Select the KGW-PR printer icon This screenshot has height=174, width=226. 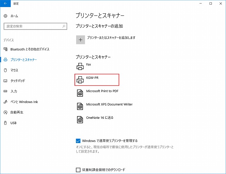pyautogui.click(x=81, y=79)
